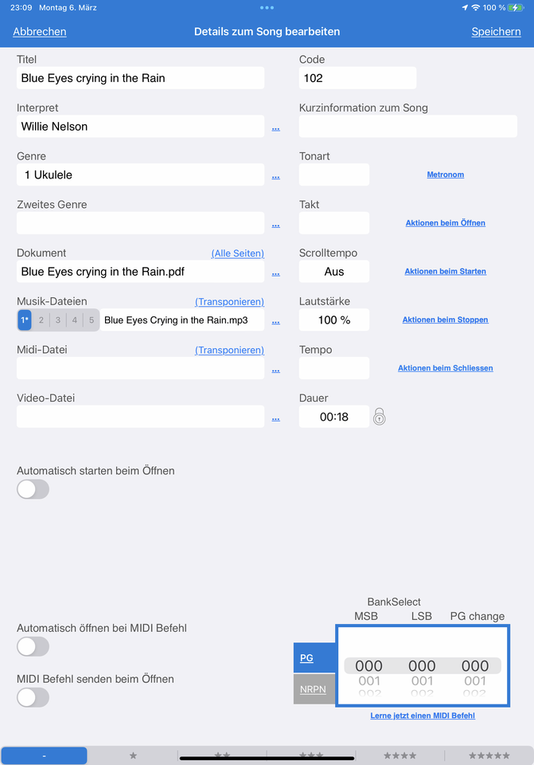Open the Scrolltempo field showing Aus

pyautogui.click(x=334, y=271)
